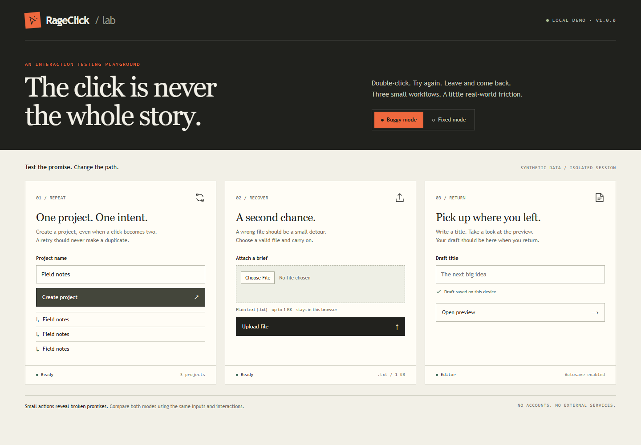Click the Upload file button
Image resolution: width=641 pixels, height=445 pixels.
pos(320,327)
